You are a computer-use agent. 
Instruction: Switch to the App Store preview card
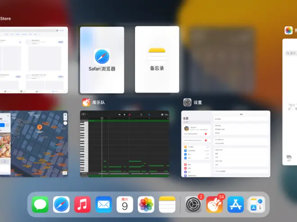click(x=34, y=60)
